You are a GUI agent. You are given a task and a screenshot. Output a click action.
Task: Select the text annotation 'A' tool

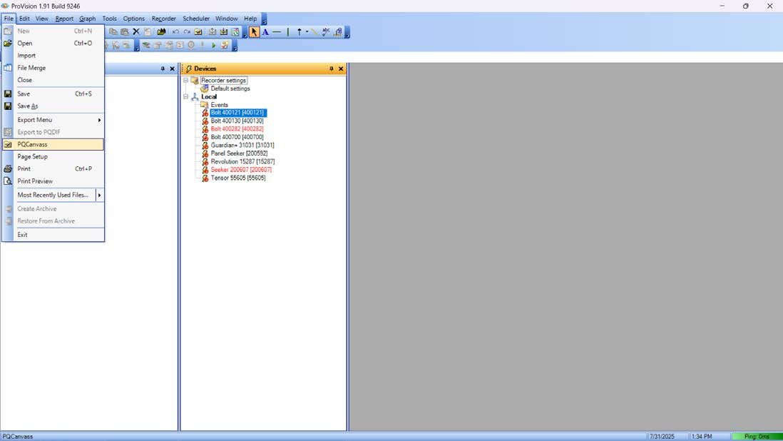265,32
